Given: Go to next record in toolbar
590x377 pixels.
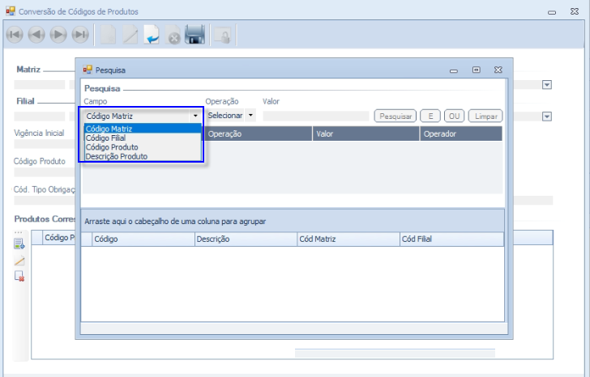Looking at the screenshot, I should pyautogui.click(x=58, y=35).
